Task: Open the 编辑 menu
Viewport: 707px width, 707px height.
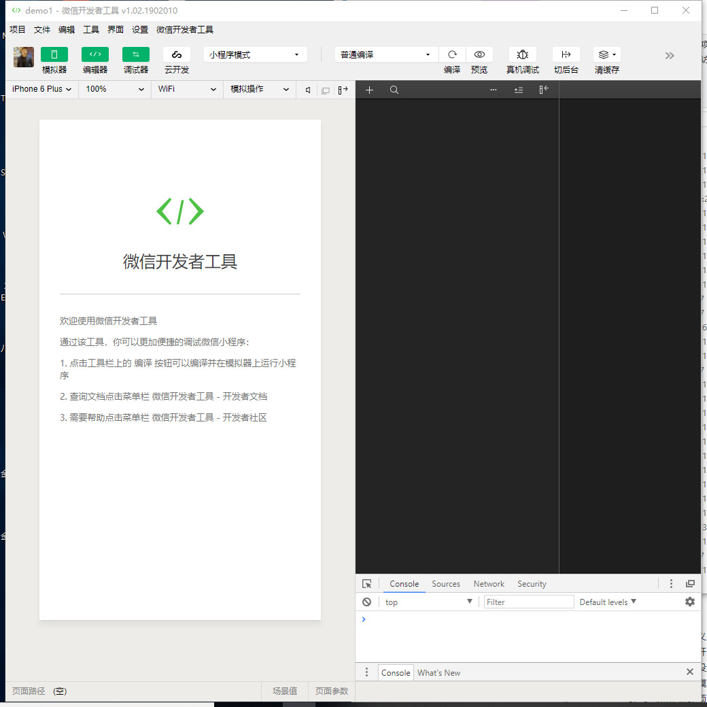Action: (x=67, y=30)
